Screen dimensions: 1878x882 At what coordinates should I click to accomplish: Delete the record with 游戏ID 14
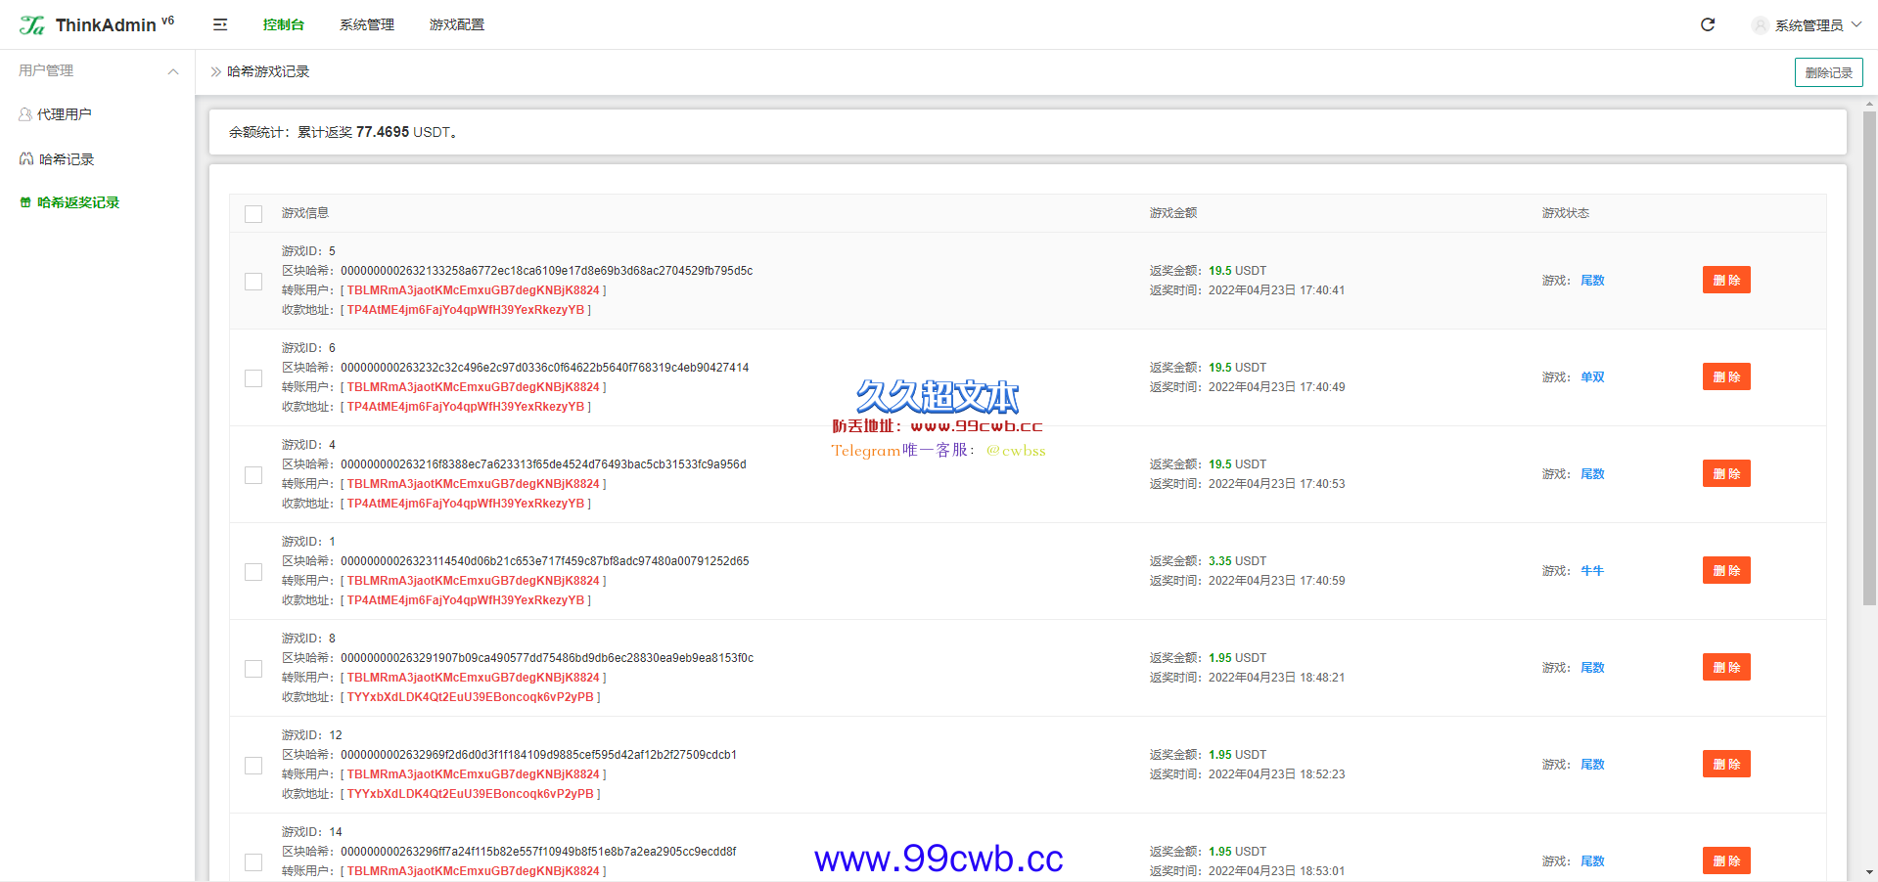tap(1726, 860)
